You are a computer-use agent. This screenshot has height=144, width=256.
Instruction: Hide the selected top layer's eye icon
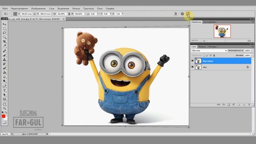click(x=192, y=61)
